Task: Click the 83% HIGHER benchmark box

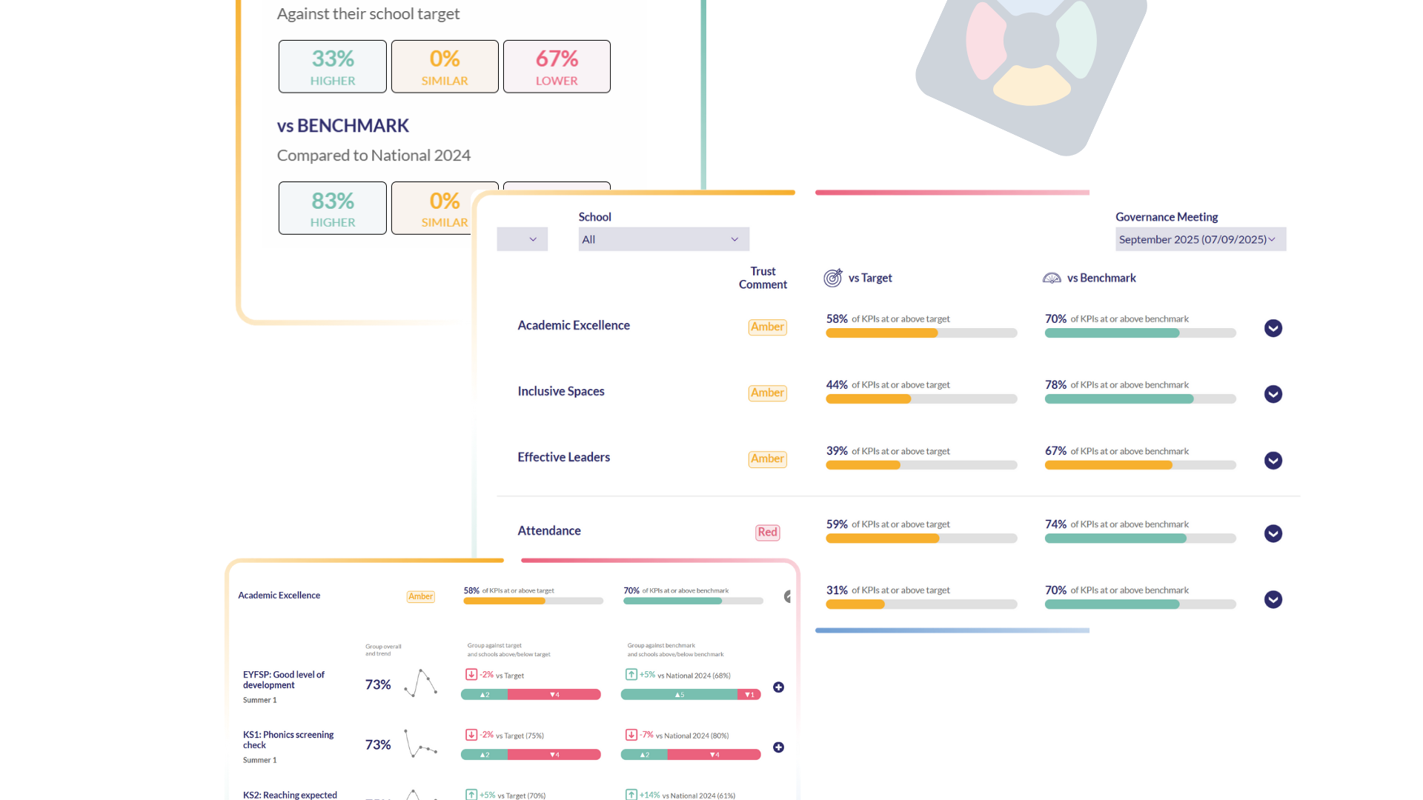Action: pyautogui.click(x=333, y=208)
